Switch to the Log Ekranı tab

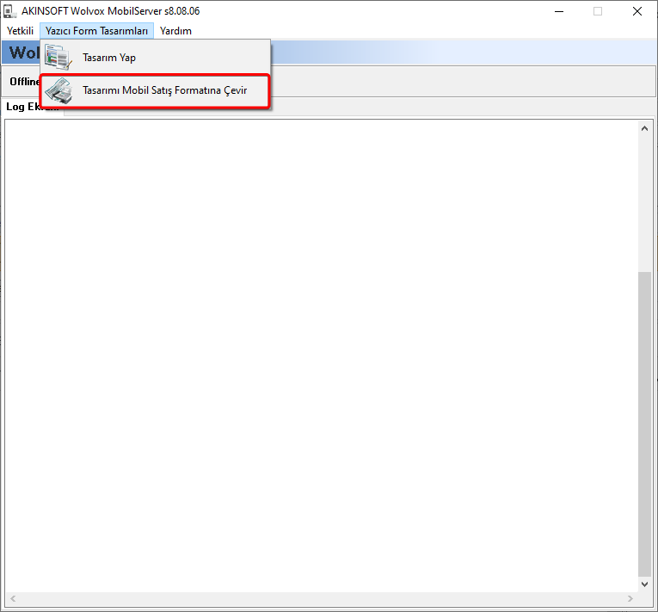33,107
